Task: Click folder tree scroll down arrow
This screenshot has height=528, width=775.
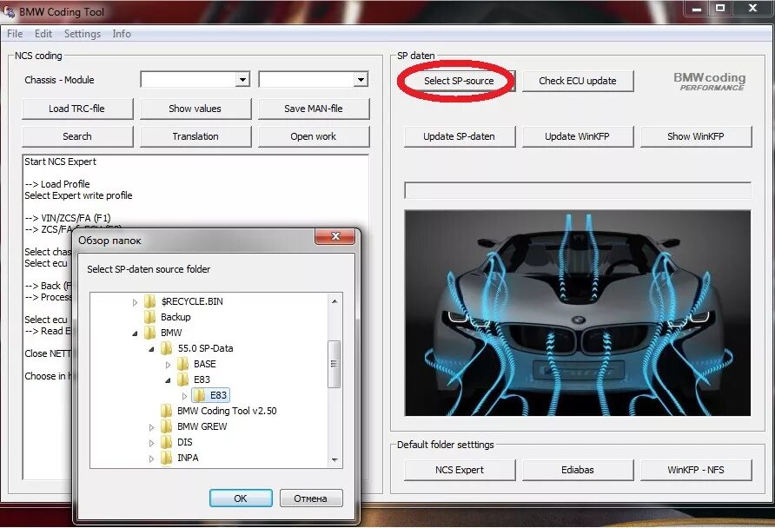Action: click(335, 460)
